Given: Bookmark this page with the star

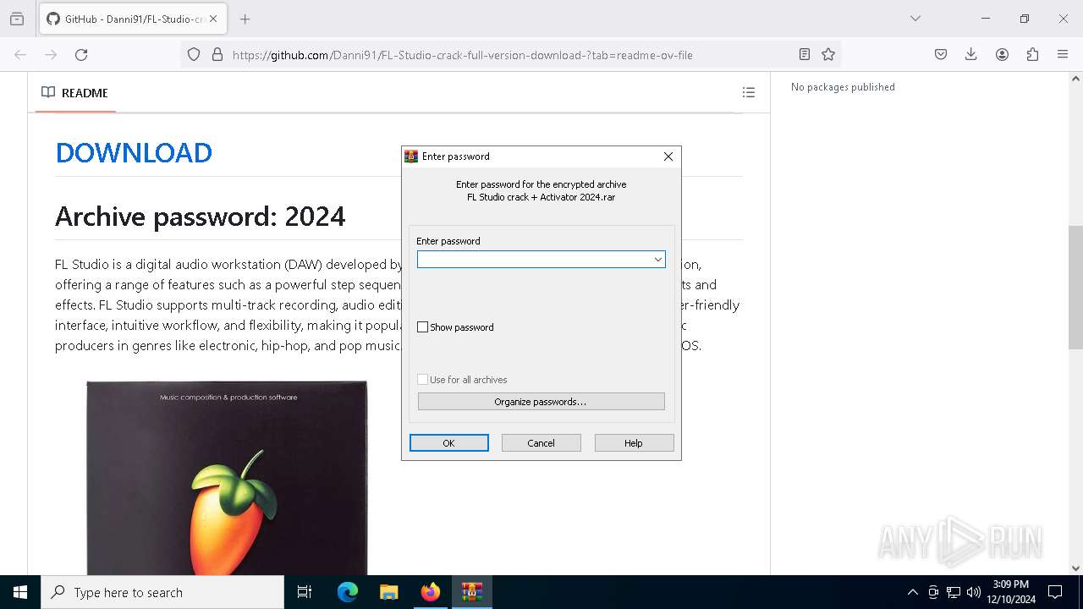Looking at the screenshot, I should pyautogui.click(x=828, y=55).
